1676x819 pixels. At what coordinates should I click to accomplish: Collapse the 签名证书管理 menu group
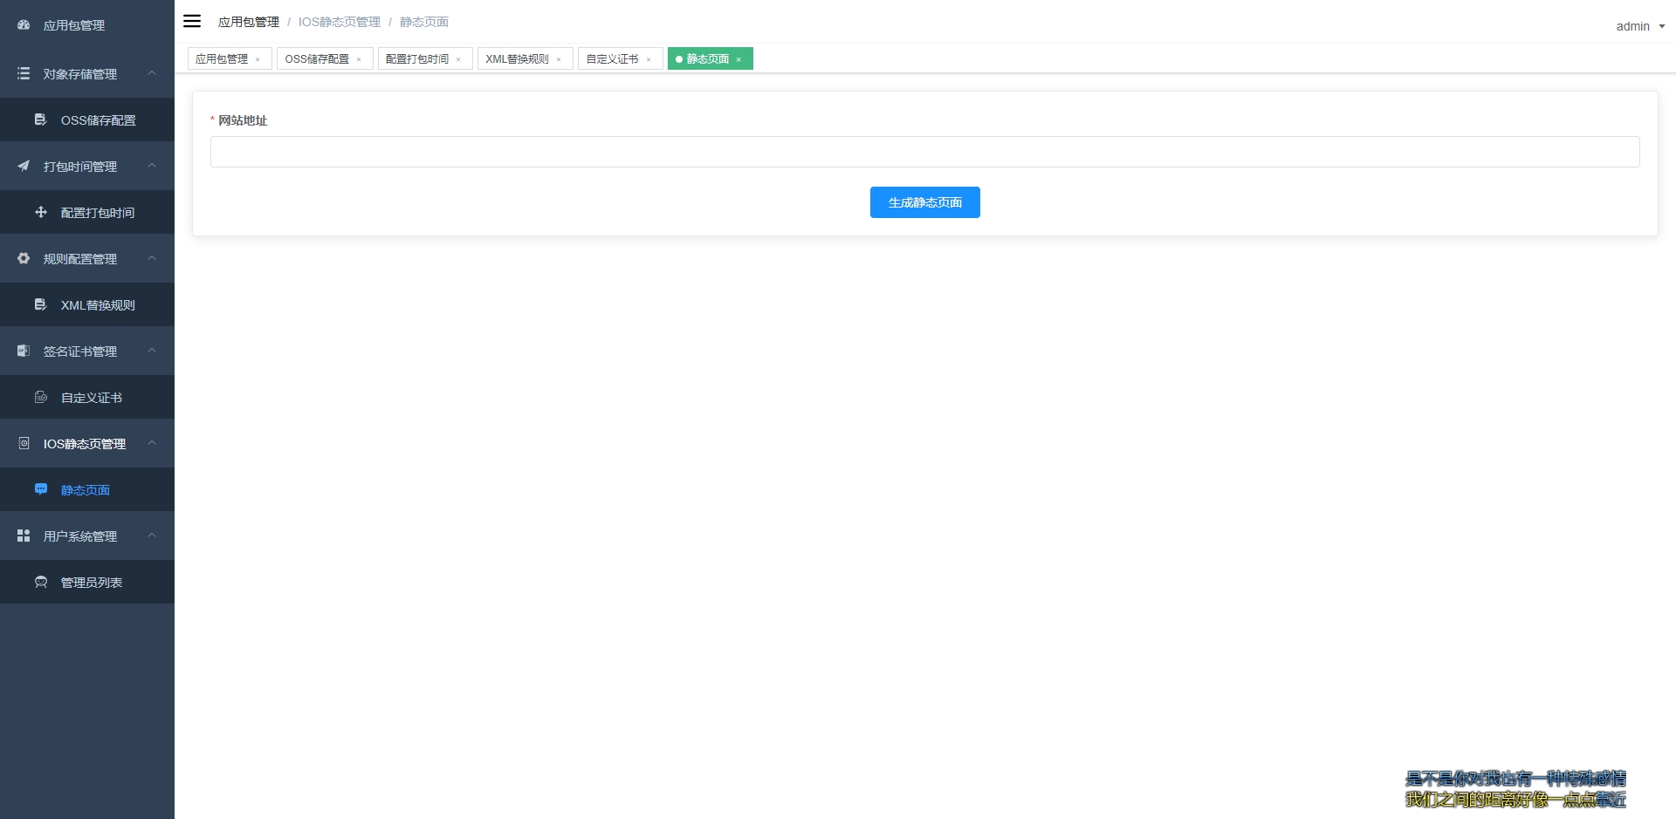(152, 351)
